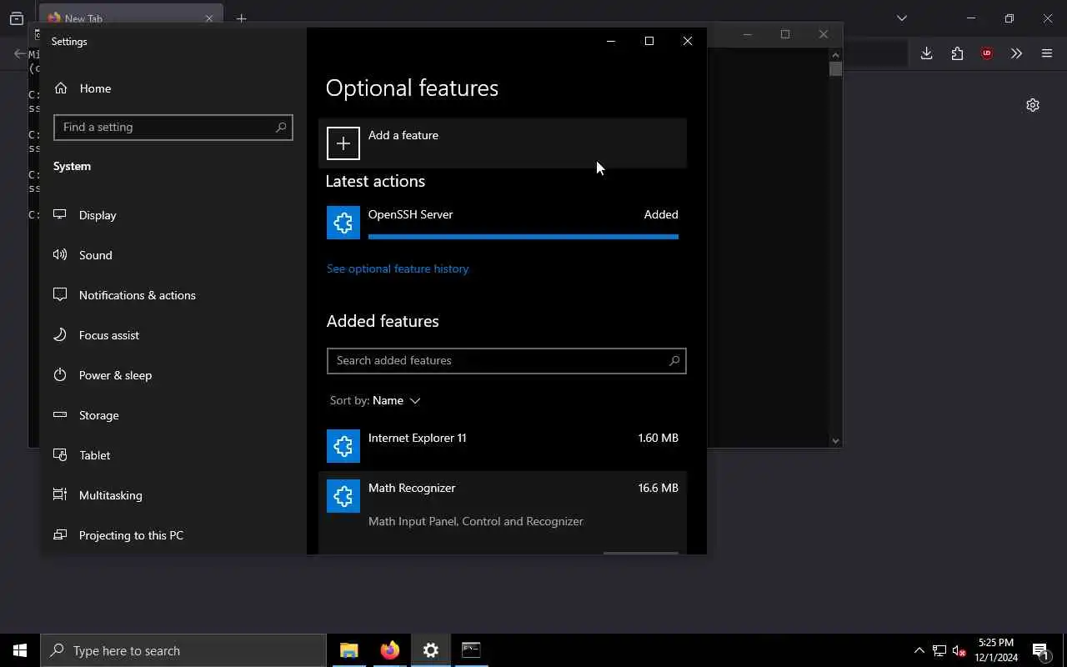Open the Firefox hamburger menu
Screen dimensions: 1067x667
pyautogui.click(x=1047, y=53)
